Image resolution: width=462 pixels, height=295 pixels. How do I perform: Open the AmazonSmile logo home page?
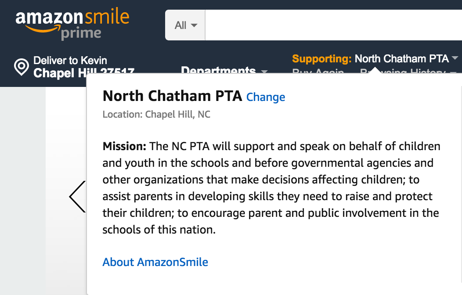(x=72, y=24)
